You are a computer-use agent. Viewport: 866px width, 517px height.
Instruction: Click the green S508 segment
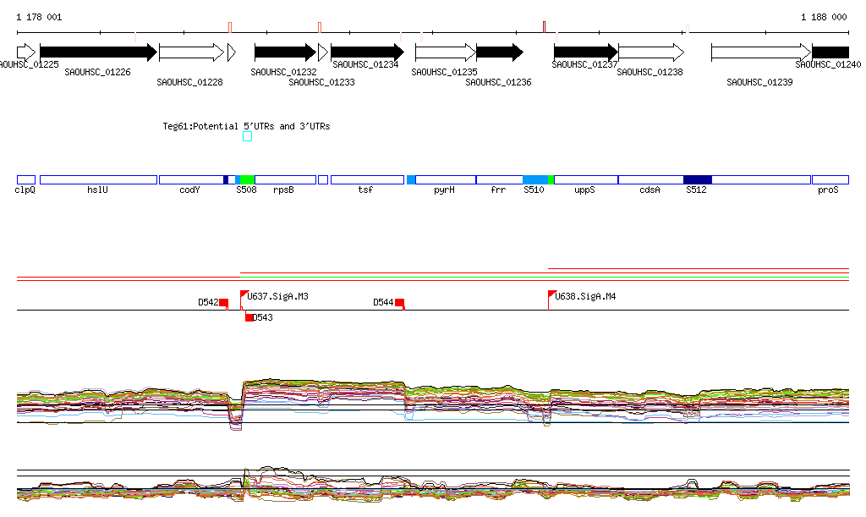click(247, 179)
